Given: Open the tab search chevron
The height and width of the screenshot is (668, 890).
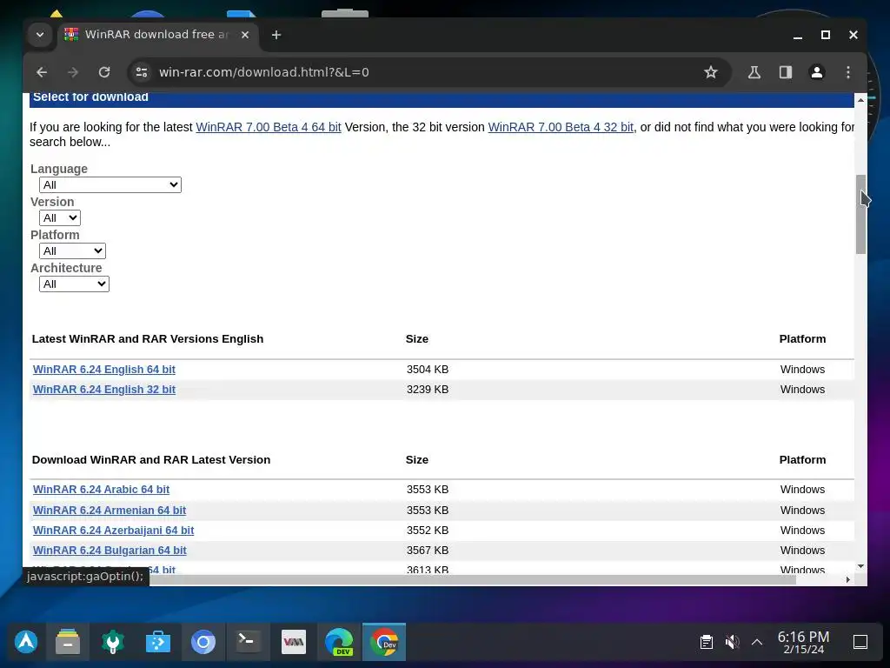Looking at the screenshot, I should [x=40, y=35].
